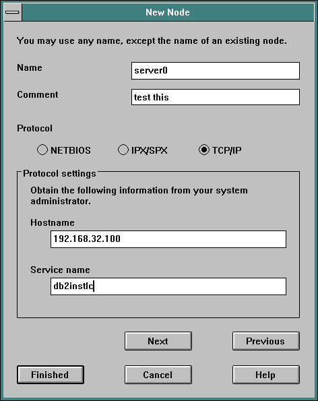Focus the Comment field reading test this
This screenshot has width=318, height=401.
(215, 97)
